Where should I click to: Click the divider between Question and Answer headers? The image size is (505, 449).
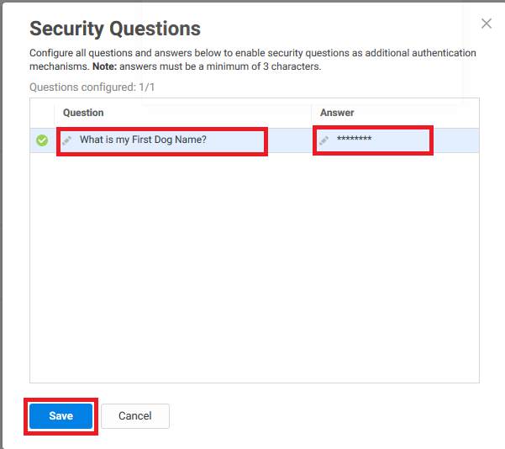311,113
